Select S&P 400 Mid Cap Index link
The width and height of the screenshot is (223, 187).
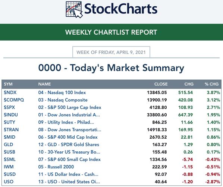68,137
